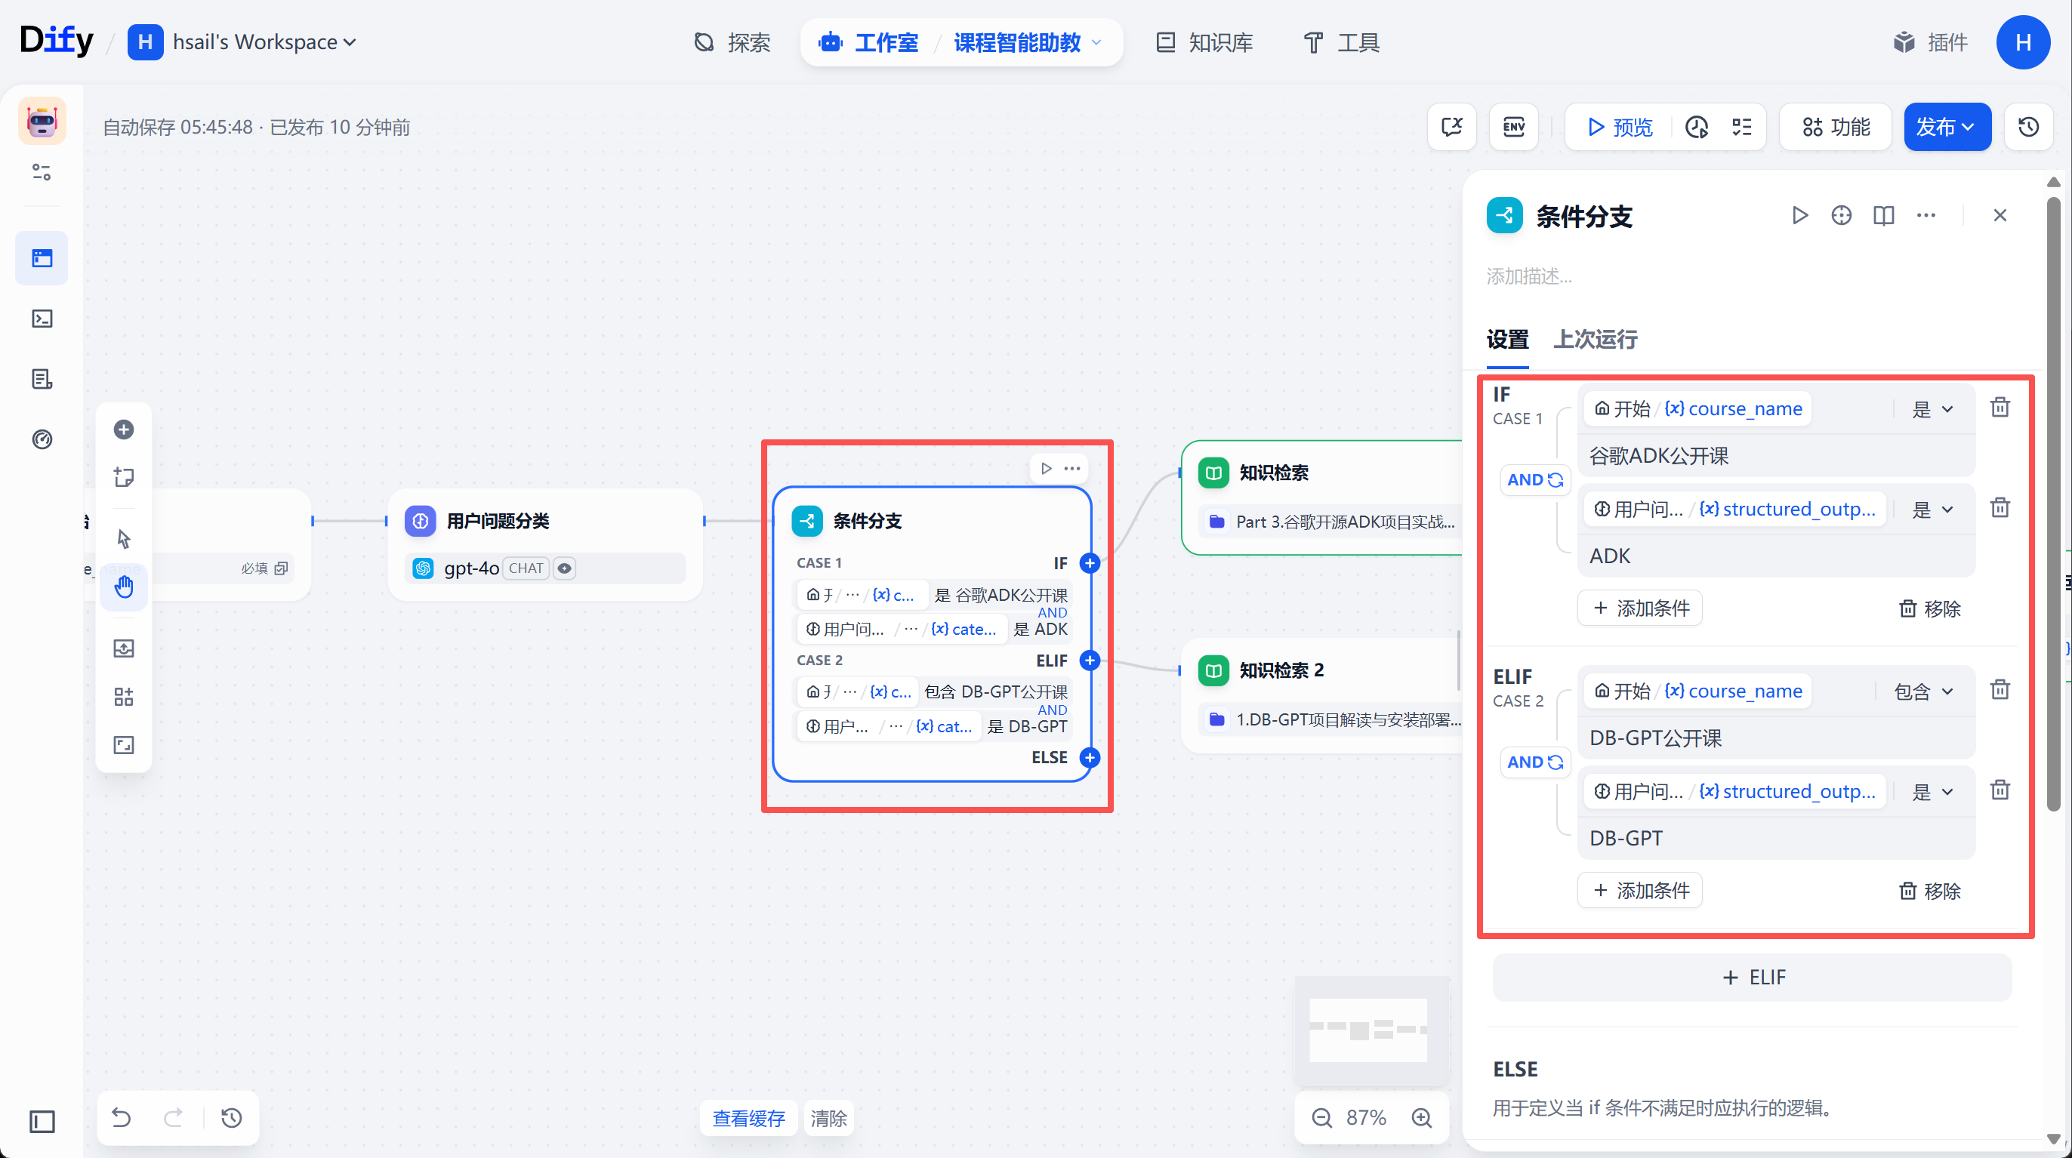Screen dimensions: 2072x1158
Task: Click the export image tool
Action: [123, 648]
